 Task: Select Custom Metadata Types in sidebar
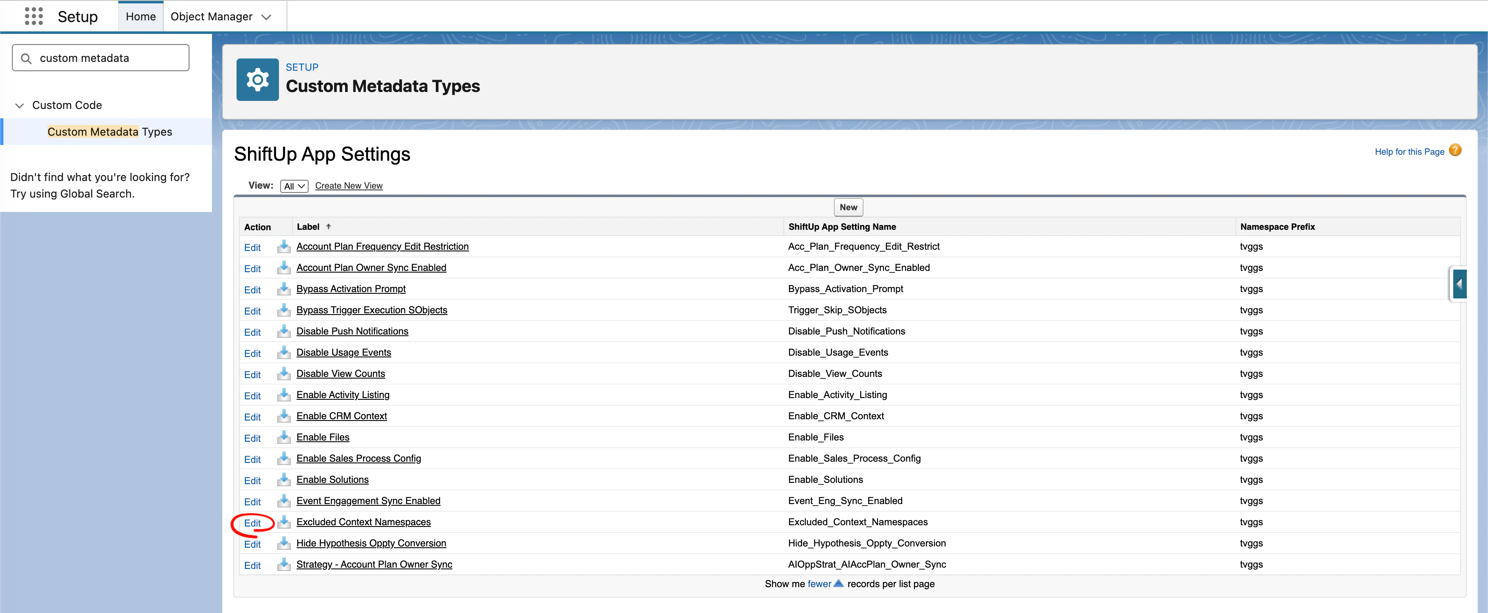(110, 132)
